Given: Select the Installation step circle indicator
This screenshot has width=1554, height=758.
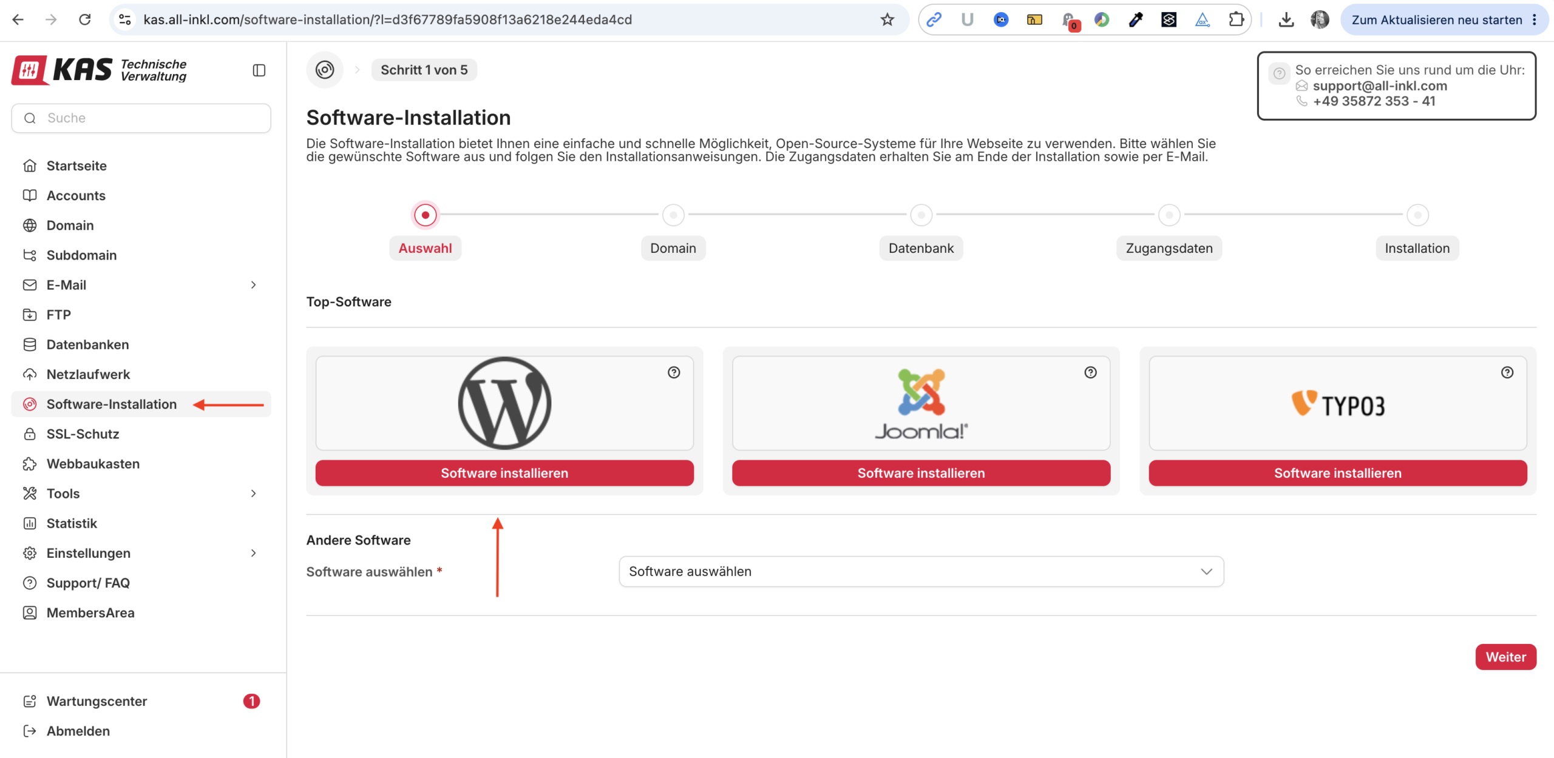Looking at the screenshot, I should click(1417, 215).
